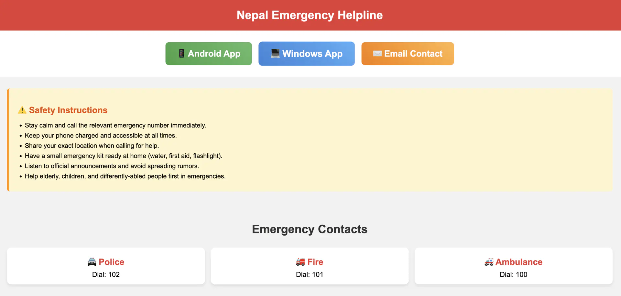The height and width of the screenshot is (296, 621).
Task: Click the envelope icon on Email Contact button
Action: click(377, 54)
